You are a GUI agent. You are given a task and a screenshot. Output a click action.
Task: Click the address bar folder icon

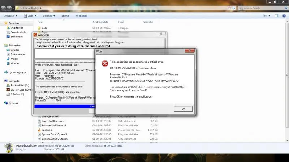click(x=17, y=8)
